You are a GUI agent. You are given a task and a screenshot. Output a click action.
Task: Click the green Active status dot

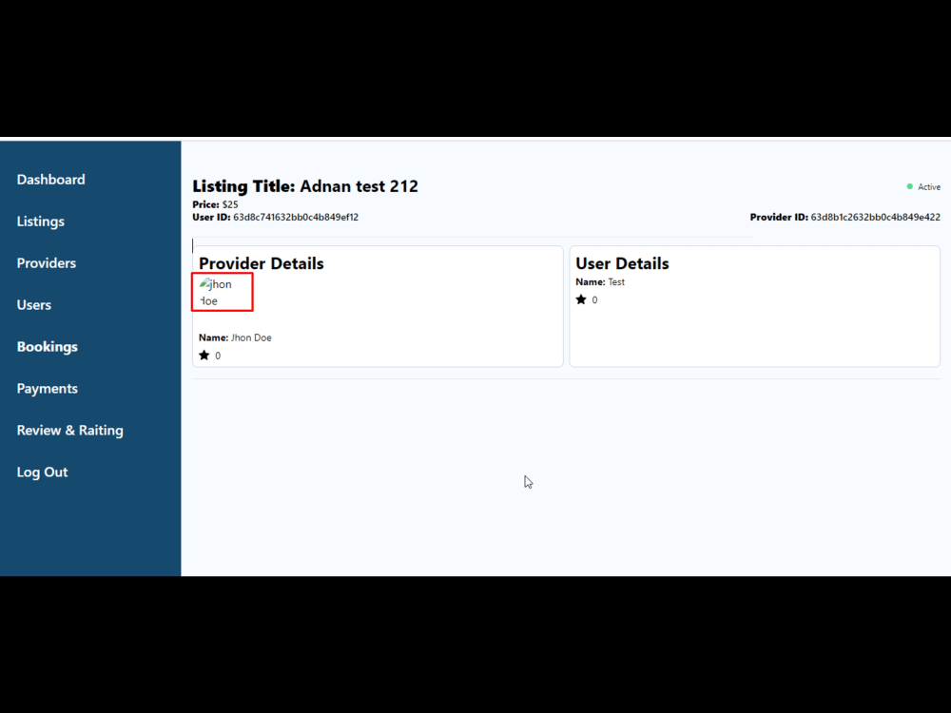click(x=909, y=186)
